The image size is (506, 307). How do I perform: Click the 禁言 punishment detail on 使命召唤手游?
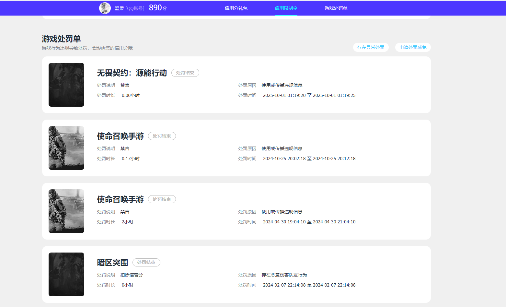125,148
